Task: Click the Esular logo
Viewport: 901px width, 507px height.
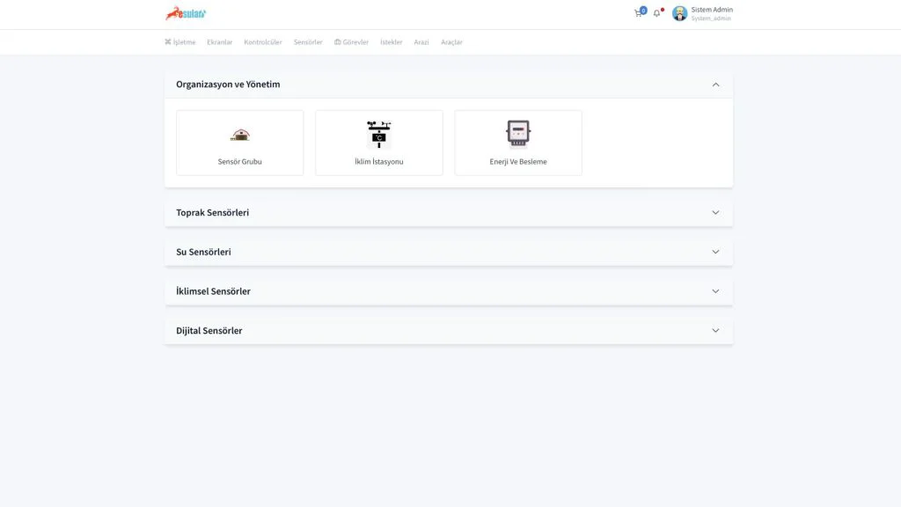Action: click(186, 13)
